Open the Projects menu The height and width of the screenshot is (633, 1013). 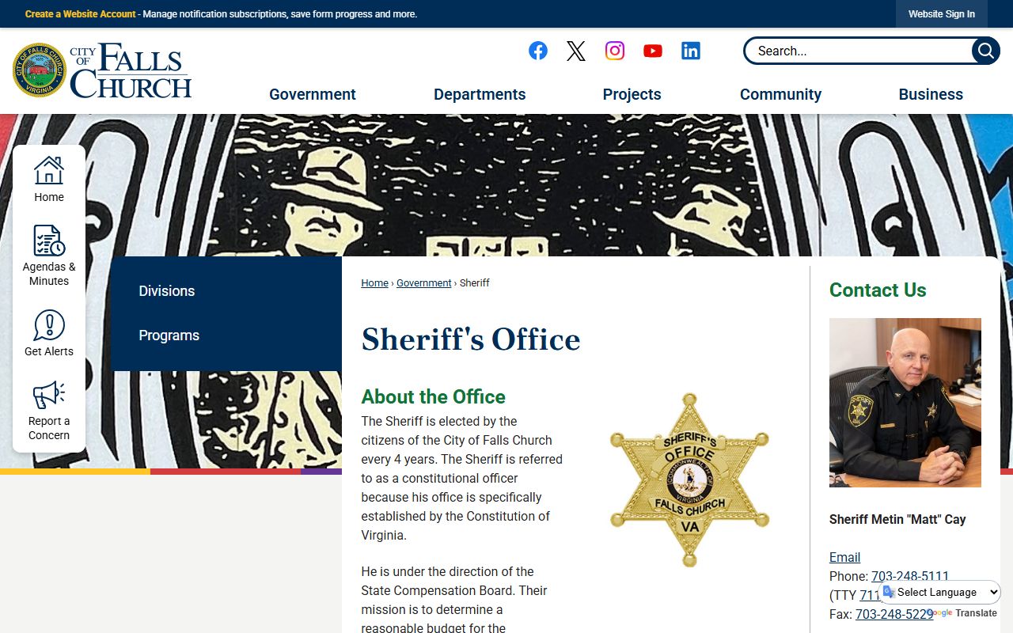[x=632, y=94]
